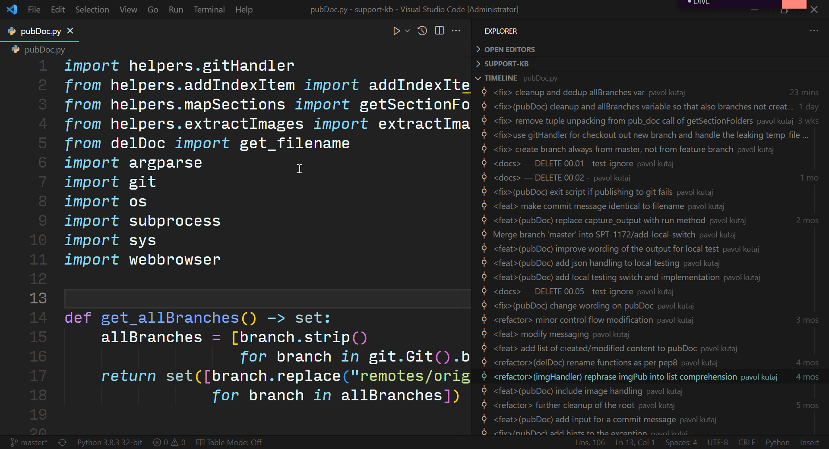Open Explorer views menu via top-right ellipsis
829x449 pixels.
click(814, 31)
